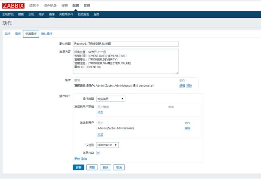This screenshot has width=261, height=179.
Task: Click the Admin (Zabbix Administrator) user entry
Action: click(116, 128)
